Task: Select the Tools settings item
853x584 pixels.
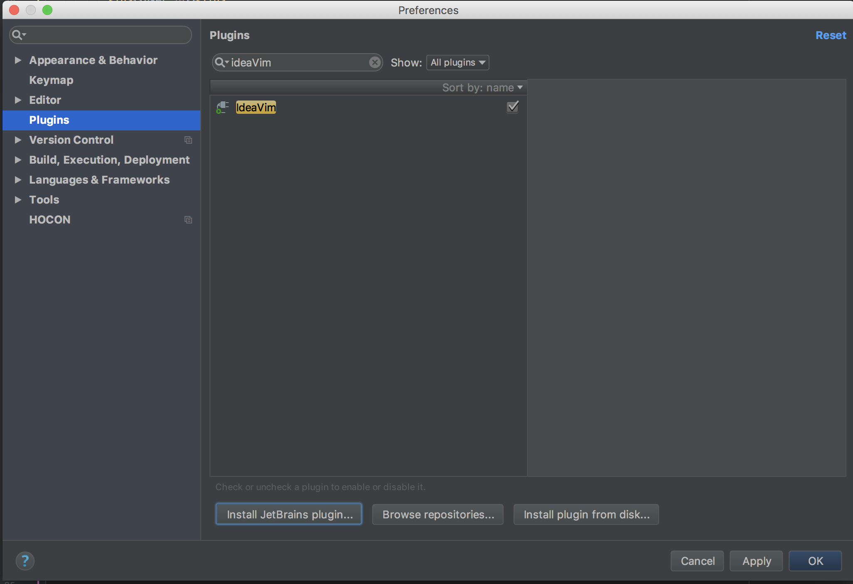Action: tap(44, 200)
